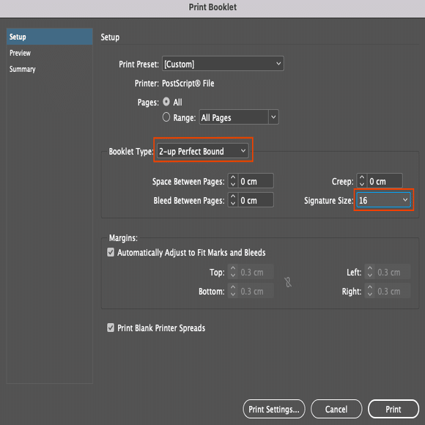Click the Space Between Pages field
425x425 pixels.
pyautogui.click(x=256, y=181)
